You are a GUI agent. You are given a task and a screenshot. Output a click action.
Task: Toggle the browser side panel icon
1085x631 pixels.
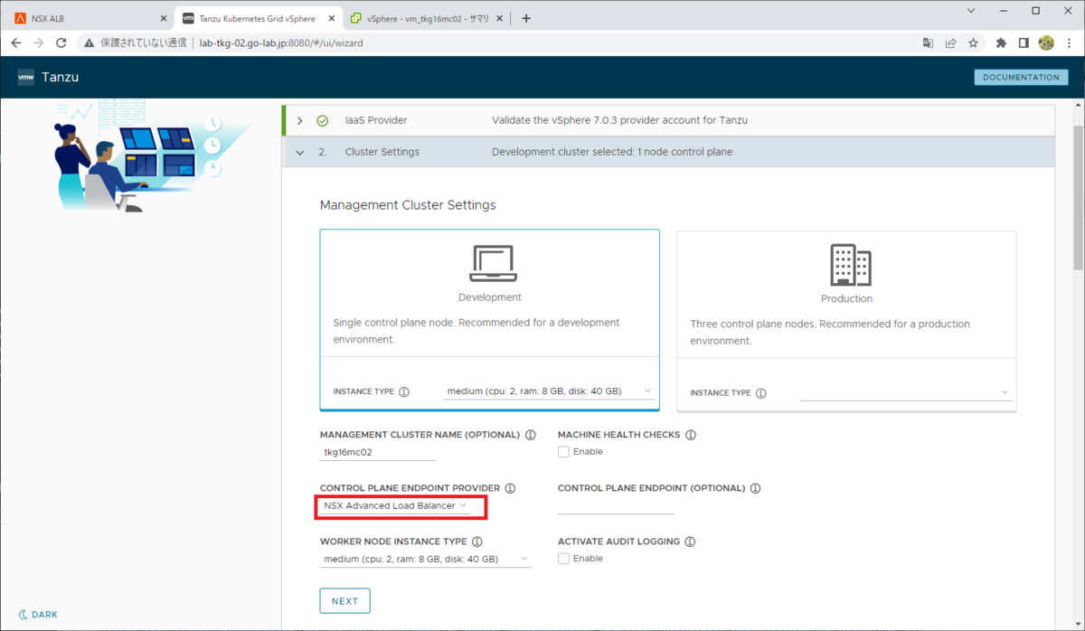click(1024, 42)
